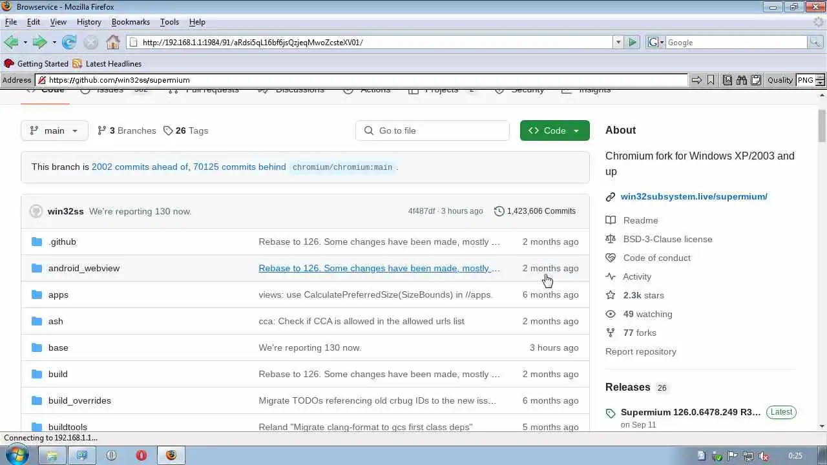The image size is (827, 465).
Task: Click the win32ss avatar icon
Action: coord(36,211)
